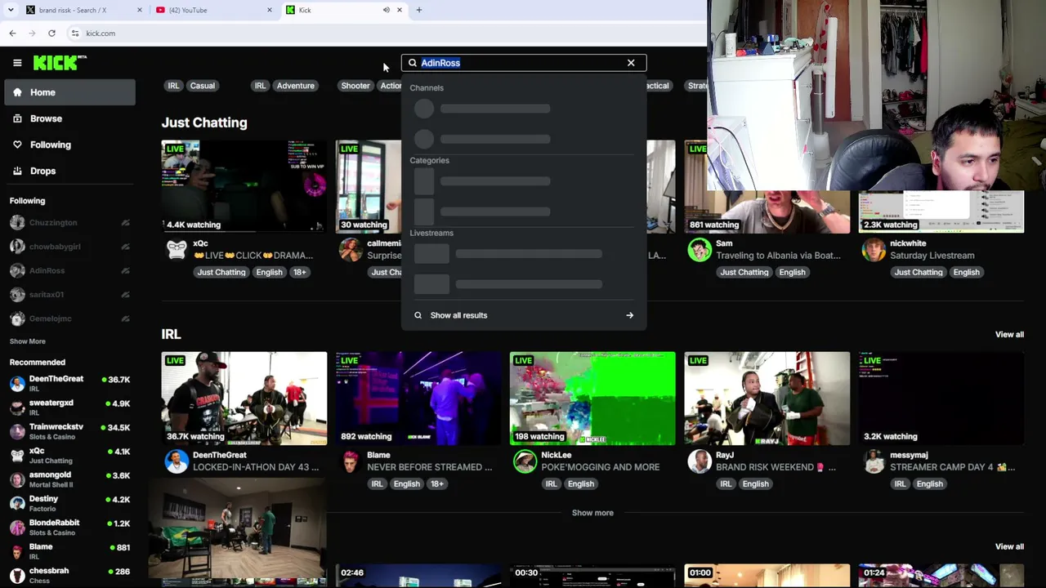
Task: Close the YouTube browser tab
Action: point(270,10)
